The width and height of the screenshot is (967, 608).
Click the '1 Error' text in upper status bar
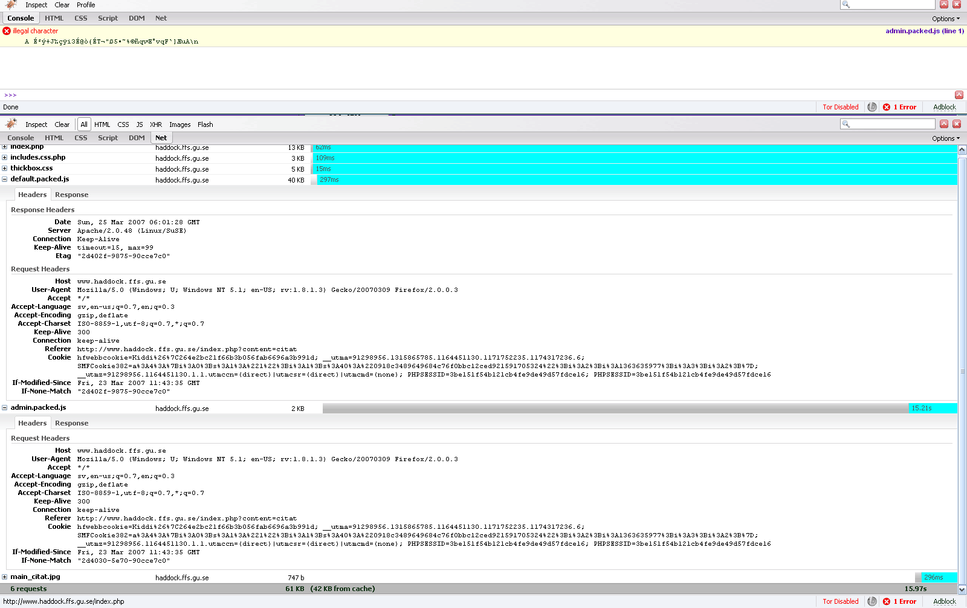905,107
